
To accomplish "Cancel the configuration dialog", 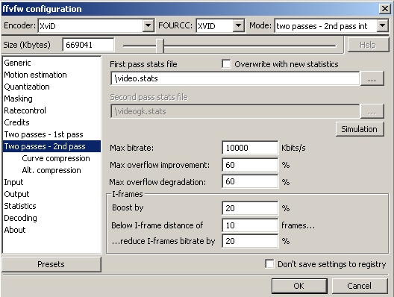I will pyautogui.click(x=360, y=286).
